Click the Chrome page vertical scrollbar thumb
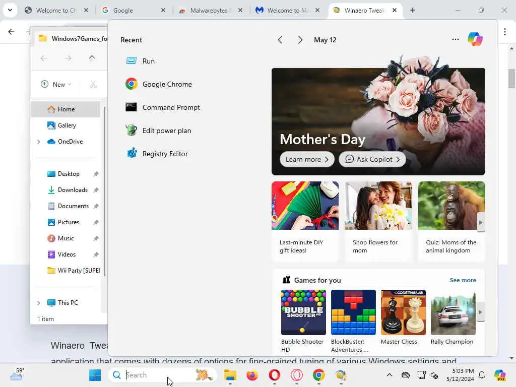This screenshot has width=516, height=387. click(x=511, y=79)
